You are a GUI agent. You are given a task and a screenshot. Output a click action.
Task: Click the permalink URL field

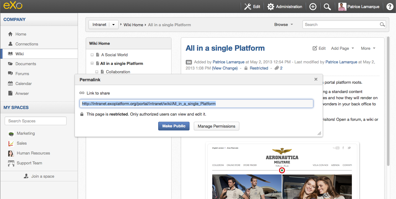coord(196,104)
